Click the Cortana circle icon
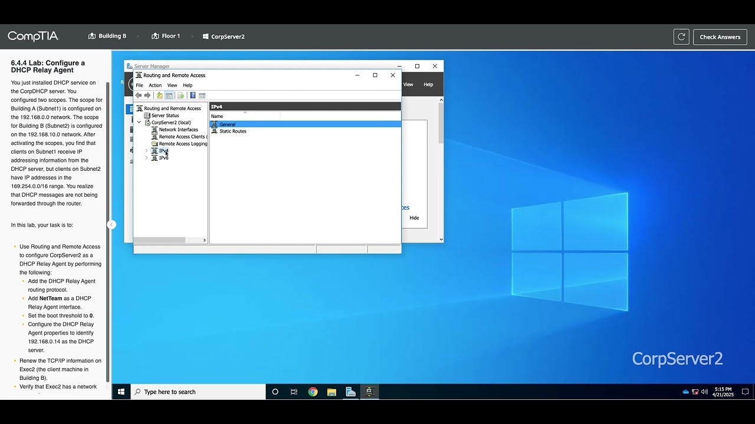This screenshot has width=755, height=424. click(275, 392)
